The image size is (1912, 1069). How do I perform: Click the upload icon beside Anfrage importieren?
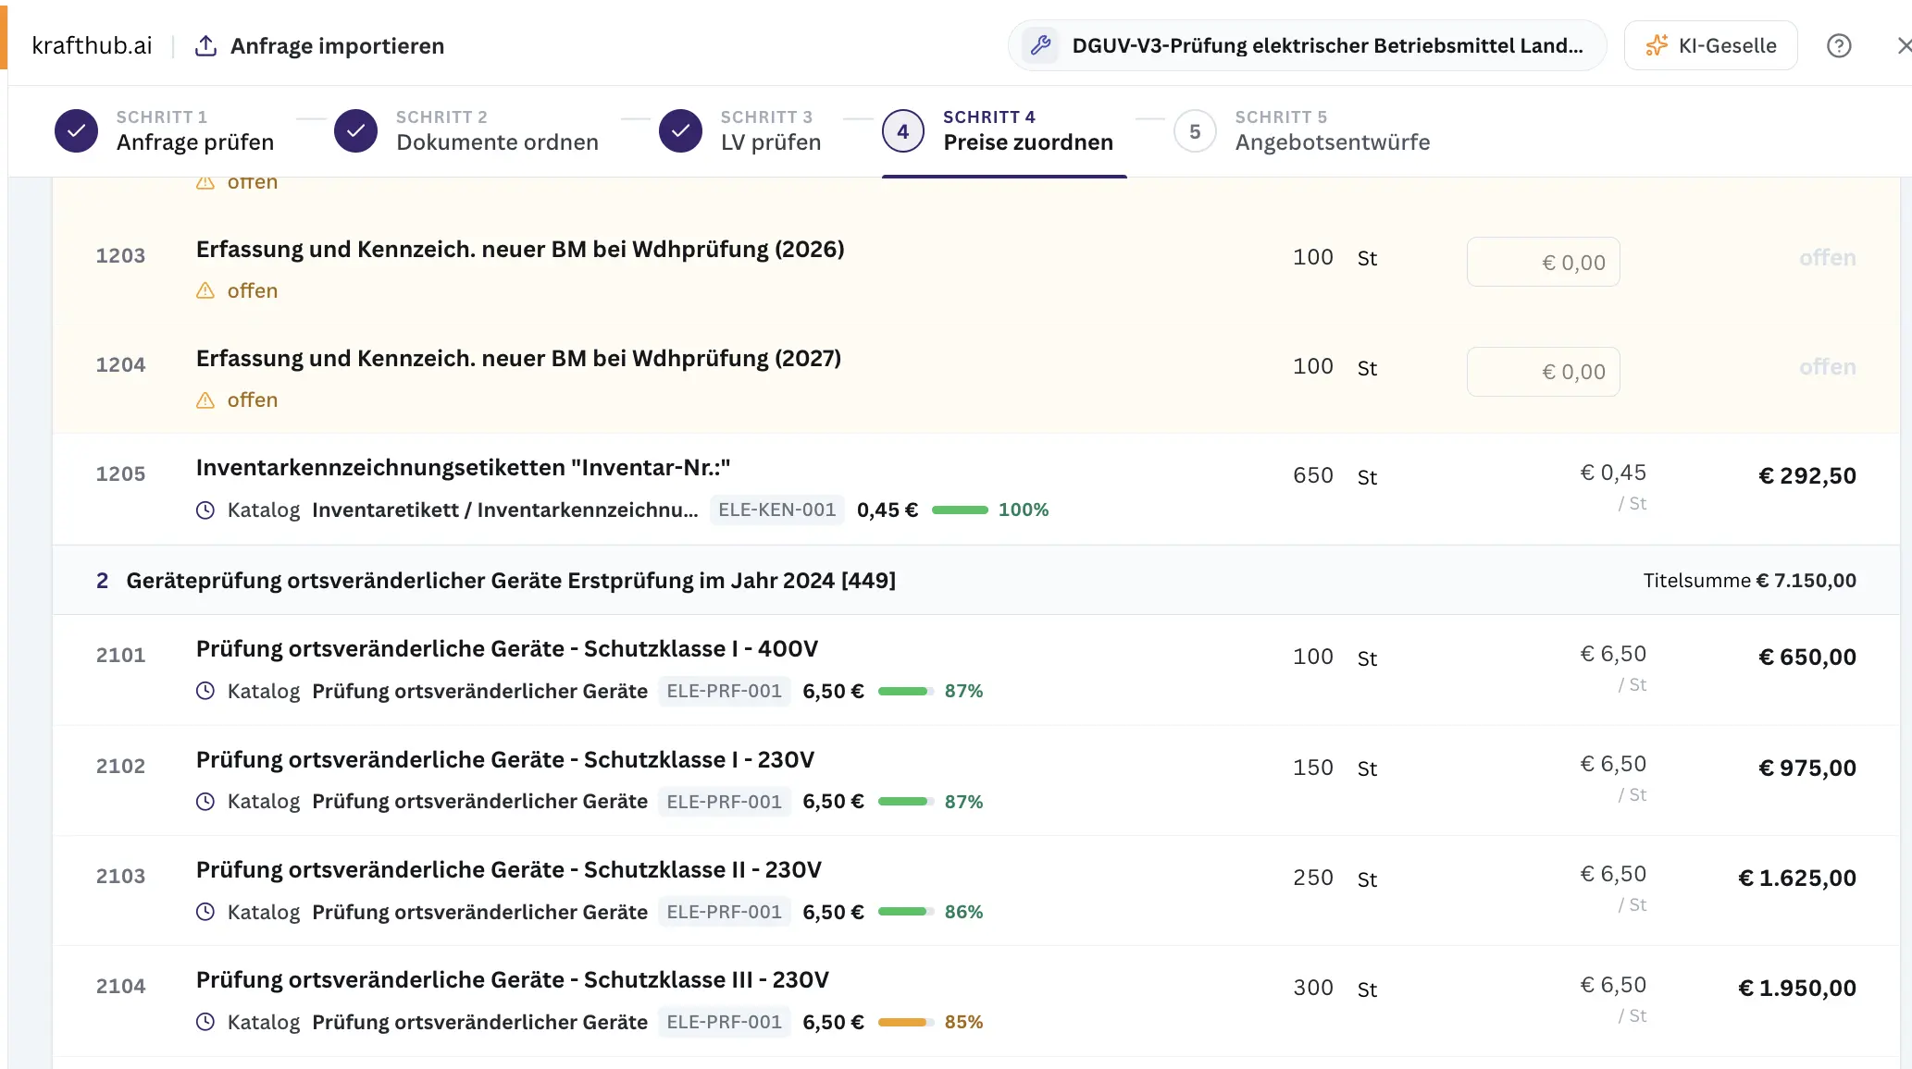click(205, 45)
